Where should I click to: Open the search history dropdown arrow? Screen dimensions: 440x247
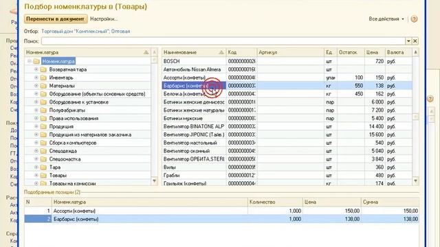408,41
